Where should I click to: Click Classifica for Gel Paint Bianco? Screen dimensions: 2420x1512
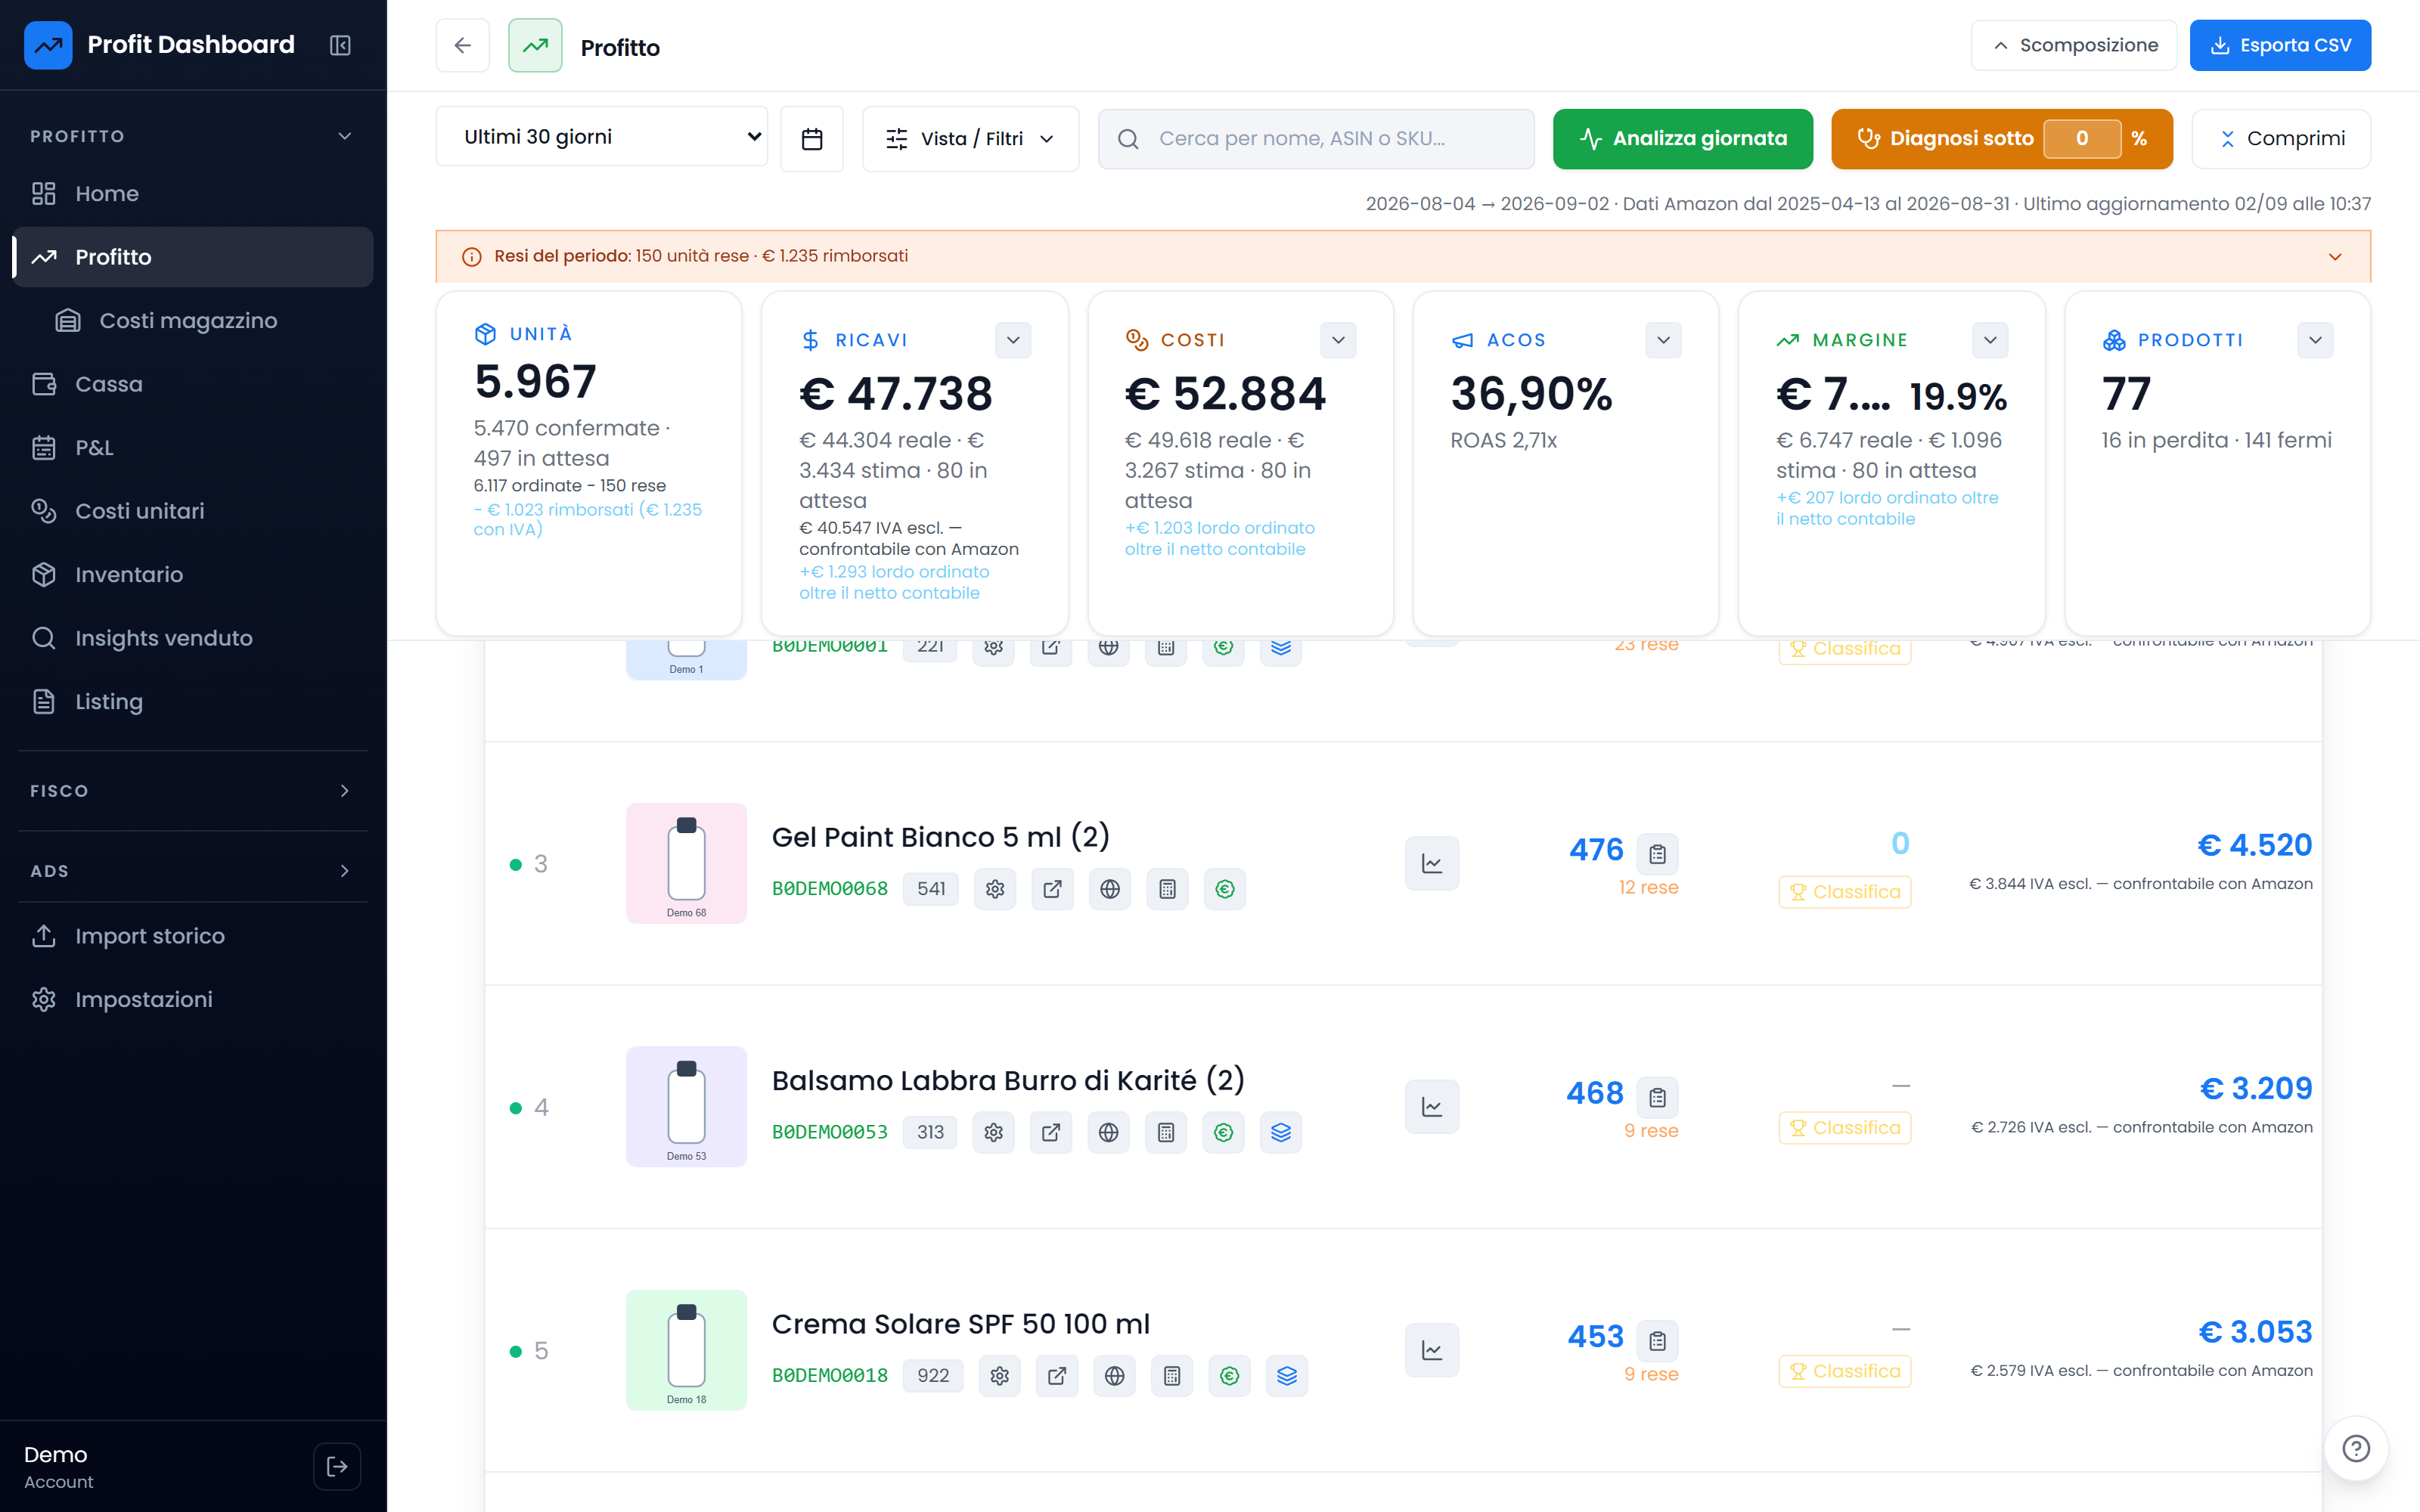1845,892
